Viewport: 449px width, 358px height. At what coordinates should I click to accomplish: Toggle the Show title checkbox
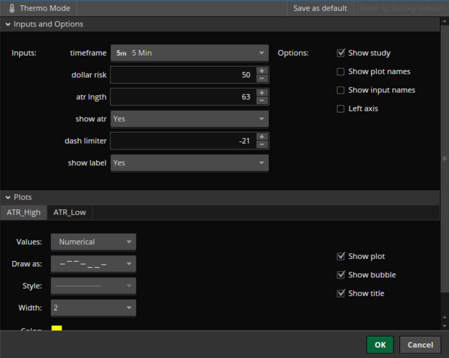[341, 293]
